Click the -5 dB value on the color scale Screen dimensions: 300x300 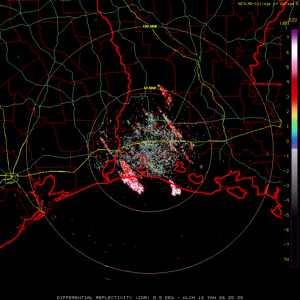pos(286,215)
